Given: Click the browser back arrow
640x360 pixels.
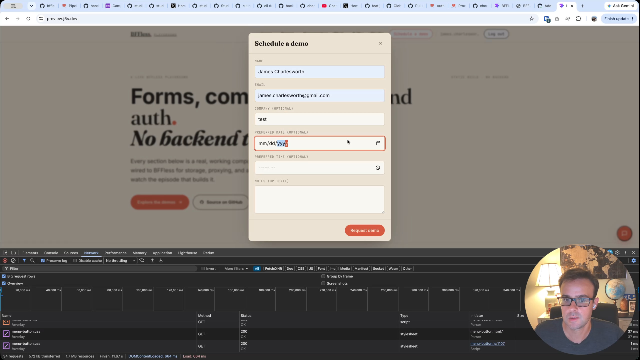Looking at the screenshot, I should (x=7, y=19).
